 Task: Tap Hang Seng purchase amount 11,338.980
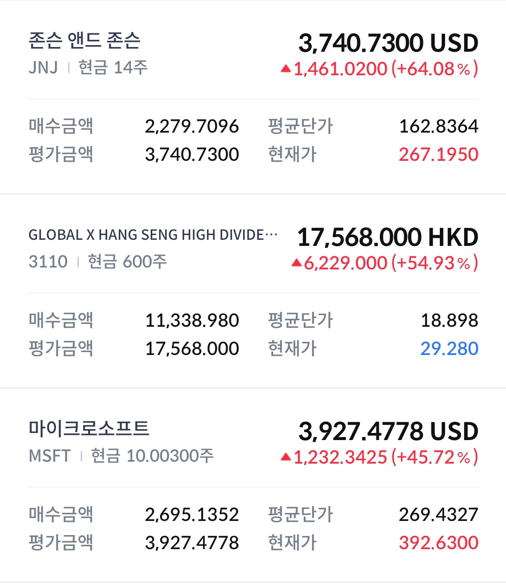click(192, 320)
